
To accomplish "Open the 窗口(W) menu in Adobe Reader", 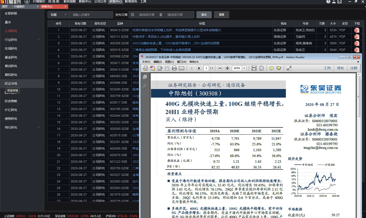I will pos(181,62).
